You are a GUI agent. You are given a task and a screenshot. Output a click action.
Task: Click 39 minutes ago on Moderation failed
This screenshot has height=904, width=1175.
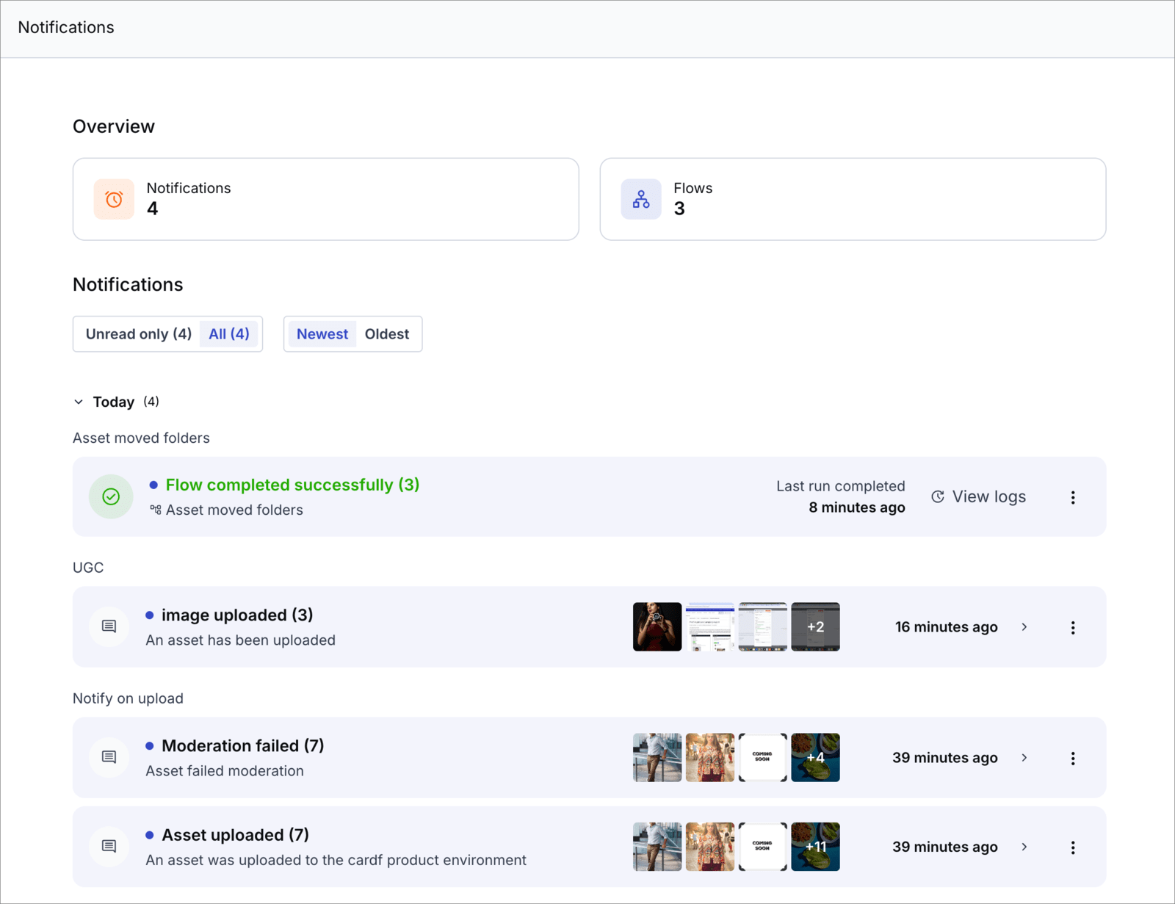945,758
